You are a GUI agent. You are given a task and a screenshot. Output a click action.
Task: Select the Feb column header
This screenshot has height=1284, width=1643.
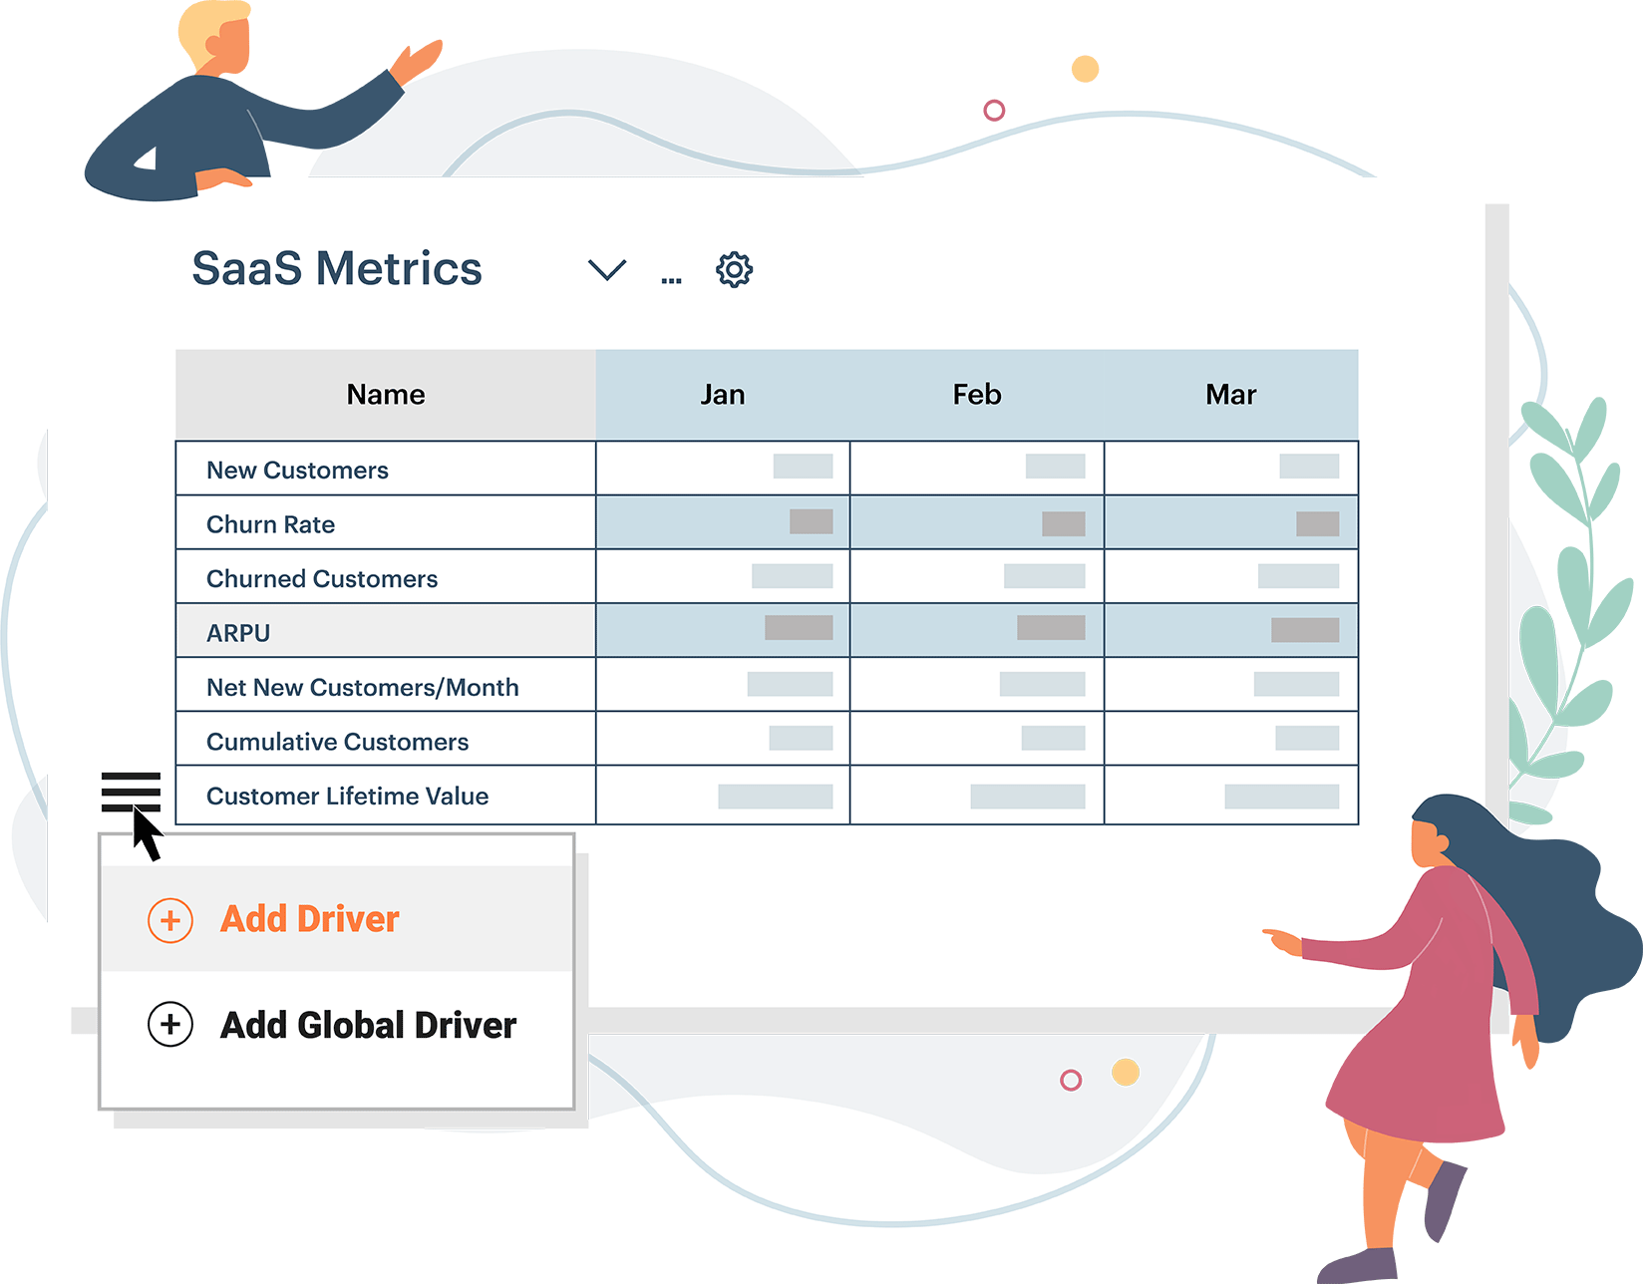(976, 395)
